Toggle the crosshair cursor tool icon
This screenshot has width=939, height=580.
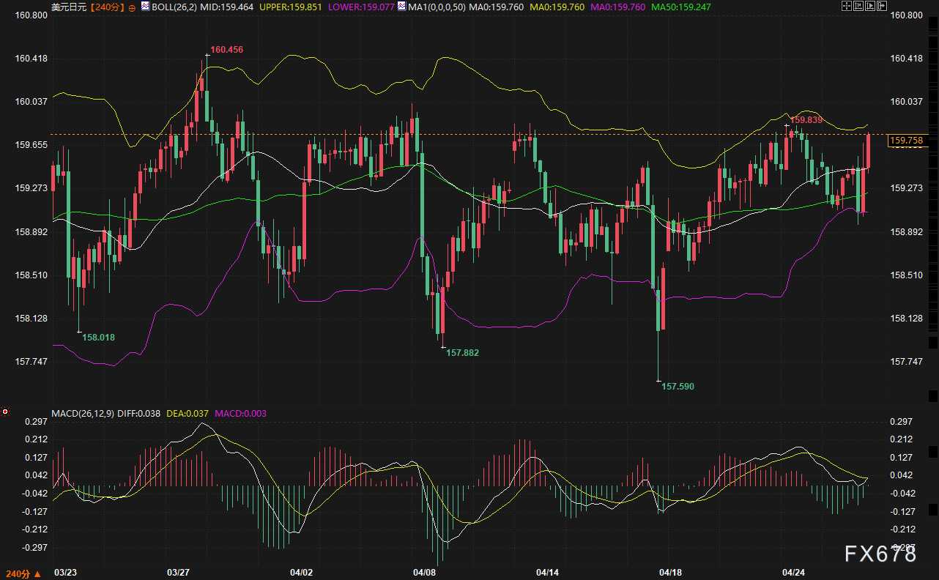click(847, 7)
